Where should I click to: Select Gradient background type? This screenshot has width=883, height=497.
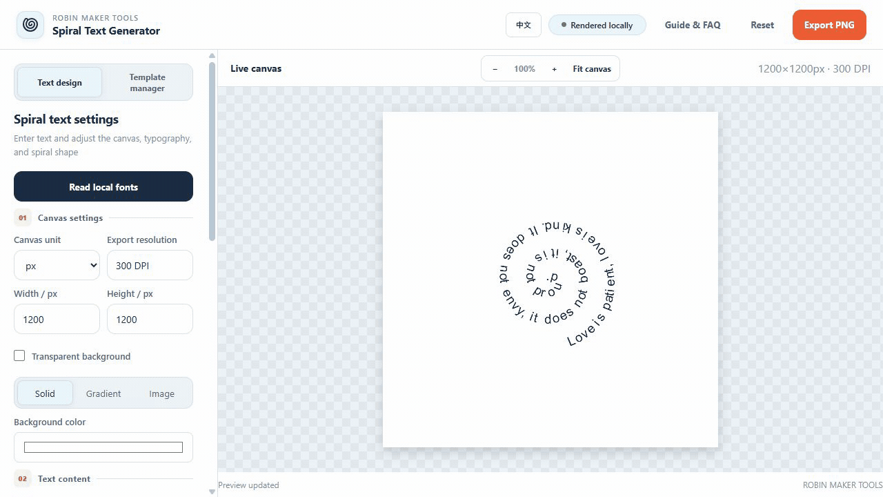(x=103, y=393)
